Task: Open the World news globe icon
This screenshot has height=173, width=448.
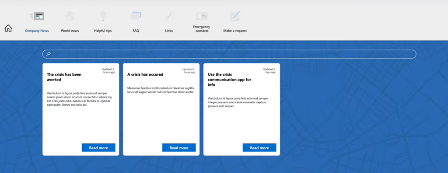Action: click(70, 16)
